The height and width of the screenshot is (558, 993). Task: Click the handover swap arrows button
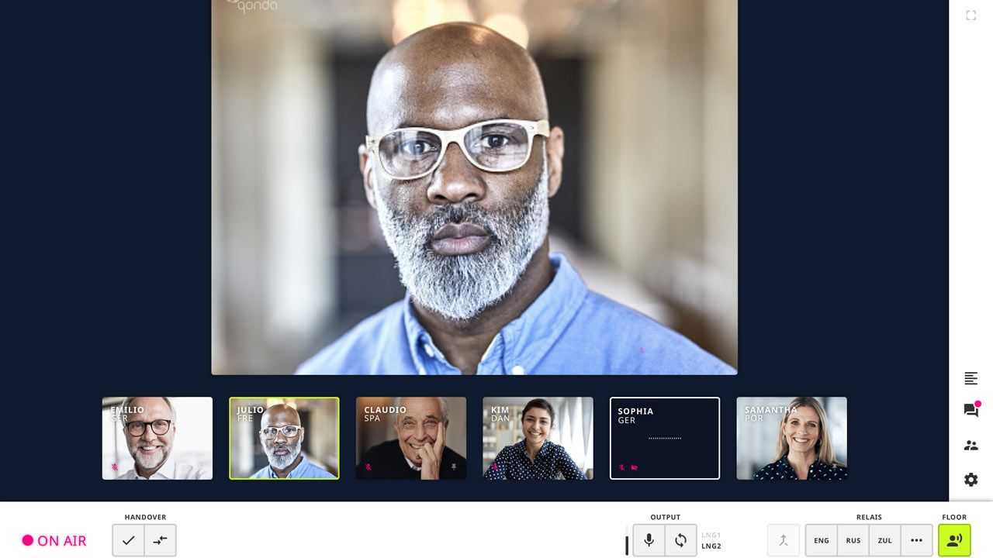pos(161,540)
